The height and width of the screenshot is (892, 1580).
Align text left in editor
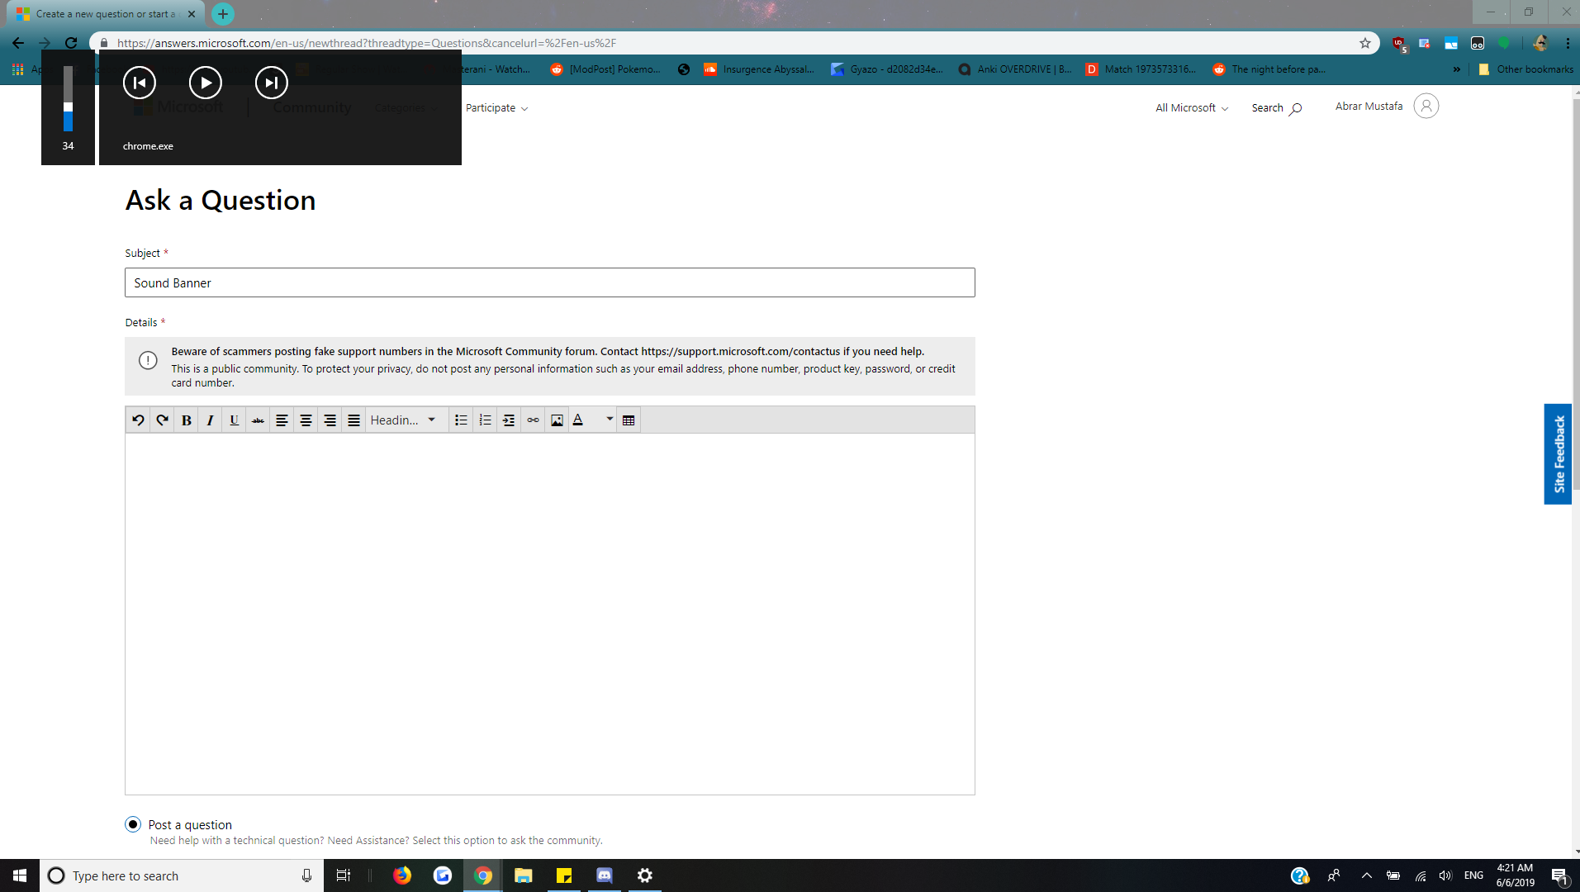click(x=282, y=420)
